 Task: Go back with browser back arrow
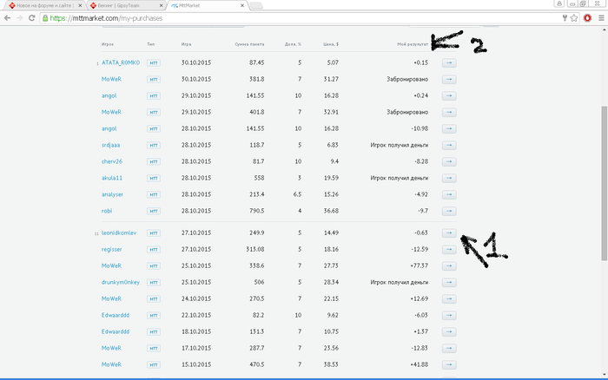coord(7,18)
